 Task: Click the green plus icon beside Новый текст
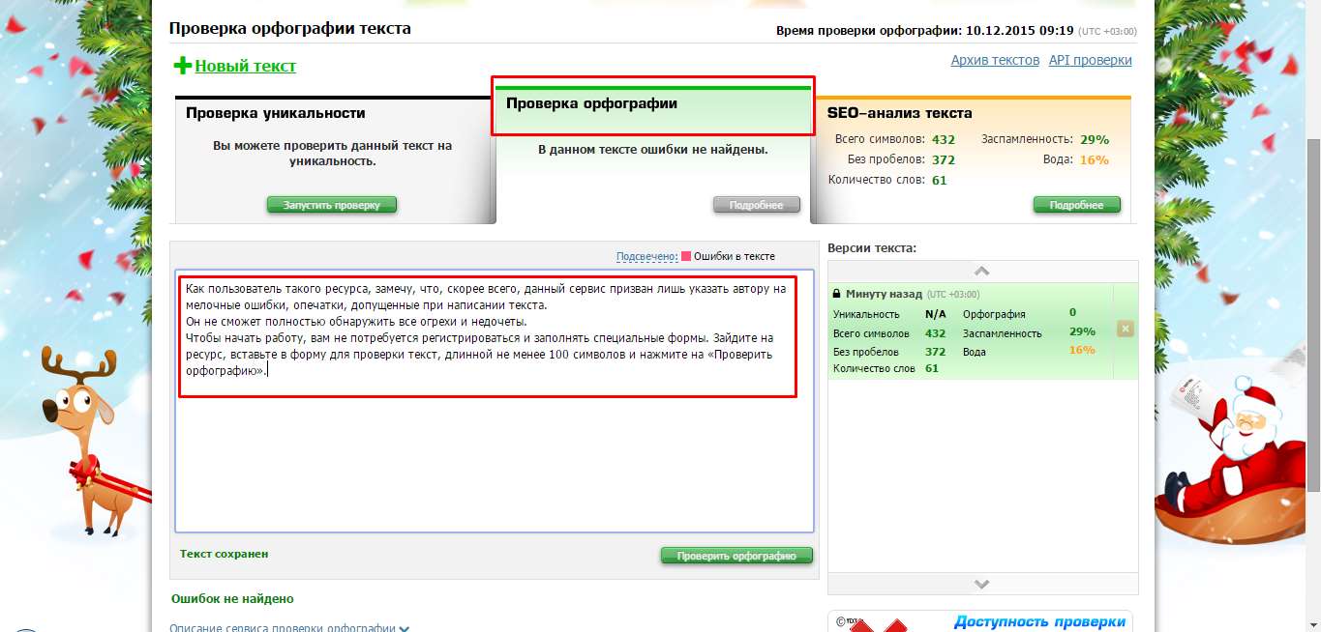pyautogui.click(x=182, y=66)
